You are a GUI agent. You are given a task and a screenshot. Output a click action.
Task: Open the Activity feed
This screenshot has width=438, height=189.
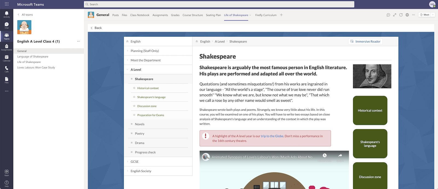pos(7,14)
